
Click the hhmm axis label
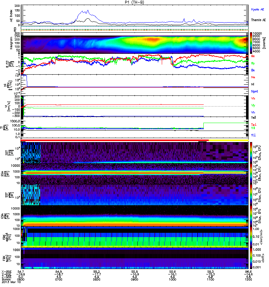point(5,279)
